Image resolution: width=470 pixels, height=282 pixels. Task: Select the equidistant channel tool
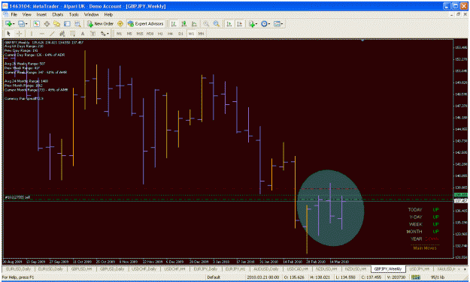click(x=62, y=34)
